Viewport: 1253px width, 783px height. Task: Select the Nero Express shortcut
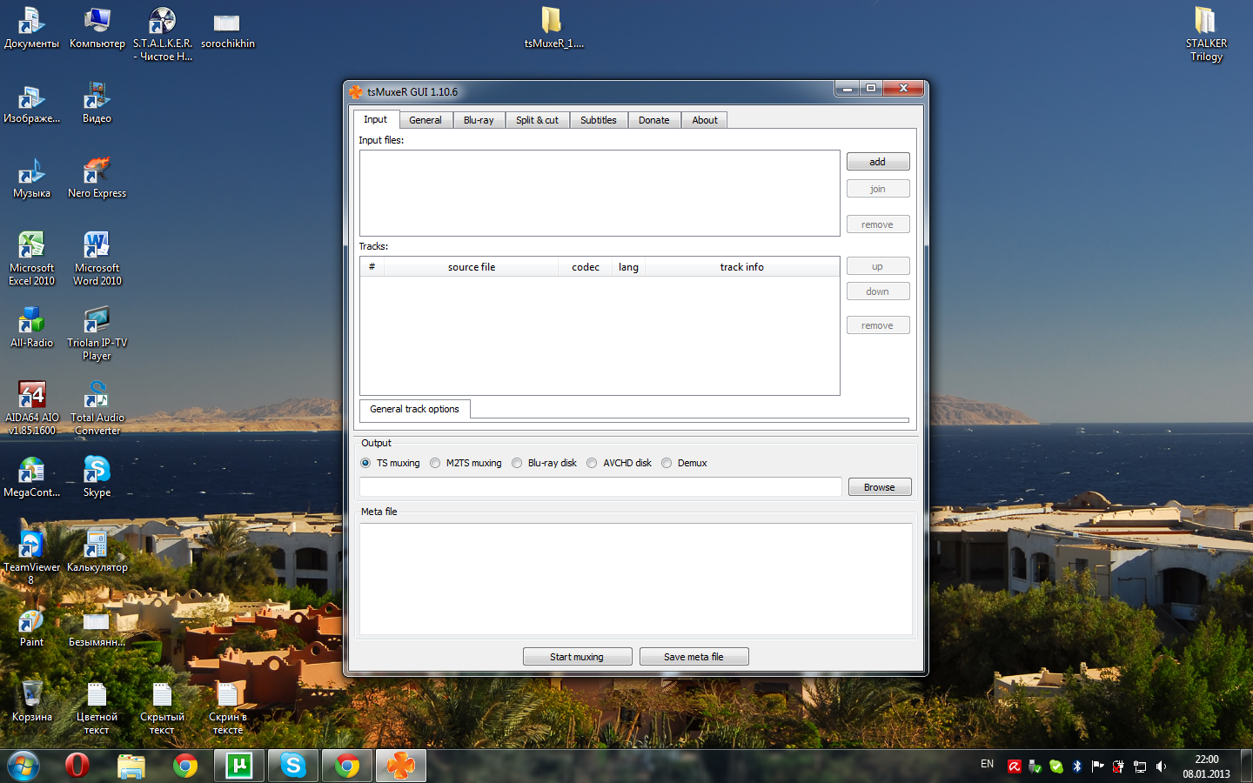(97, 178)
